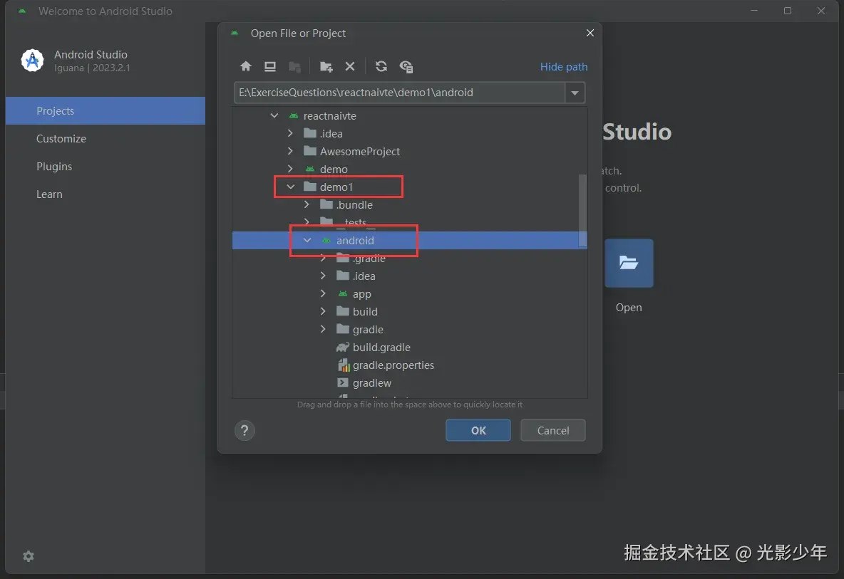Click into the path input field
Viewport: 844px width, 579px height.
pyautogui.click(x=399, y=93)
